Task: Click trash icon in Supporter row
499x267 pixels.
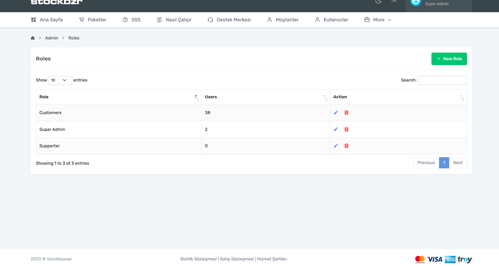Action: (346, 146)
